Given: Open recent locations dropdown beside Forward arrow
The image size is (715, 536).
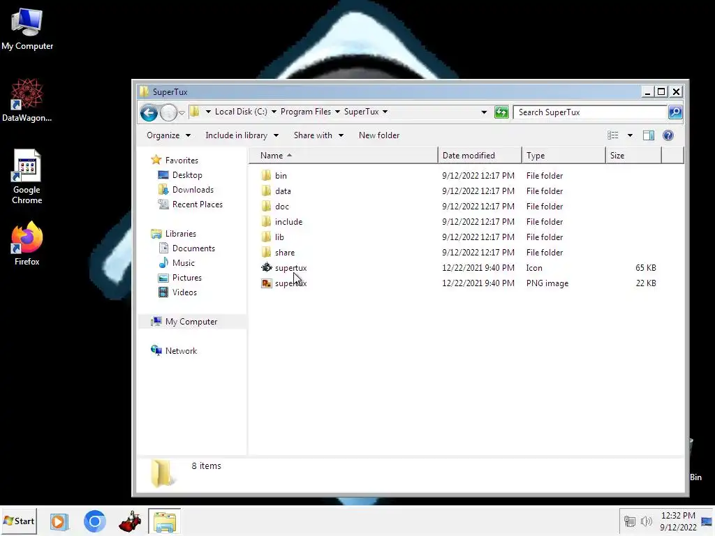Looking at the screenshot, I should [x=182, y=112].
